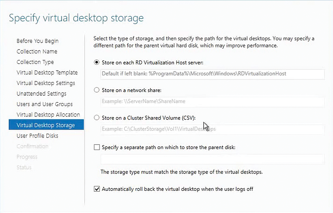The image size is (333, 213).
Task: Click the network share path field
Action: (212, 101)
